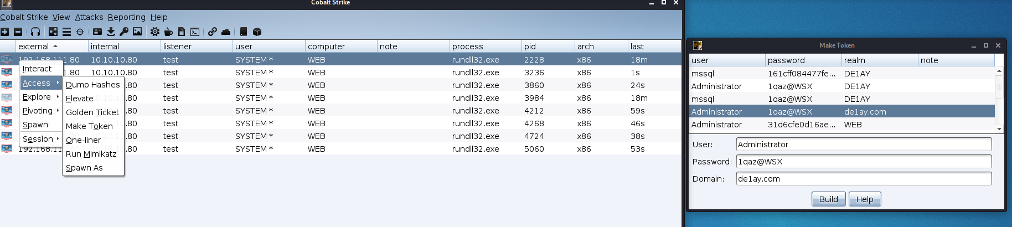The height and width of the screenshot is (227, 1012).
Task: Sort credentials by the password column header
Action: point(803,60)
